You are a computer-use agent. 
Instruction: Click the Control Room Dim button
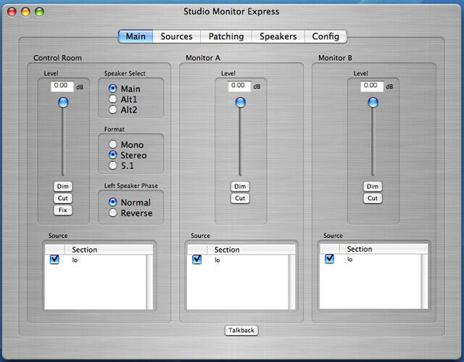tap(63, 186)
